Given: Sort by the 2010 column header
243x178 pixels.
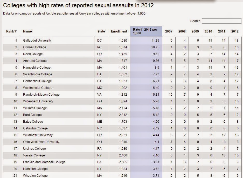Looking at the screenshot, I should click(209, 31).
